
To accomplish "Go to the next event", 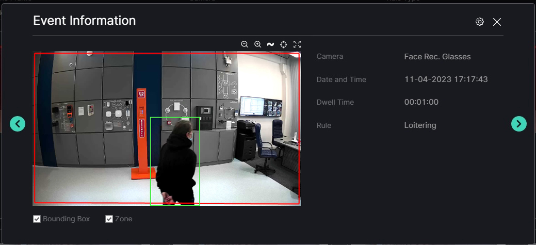I will [518, 124].
